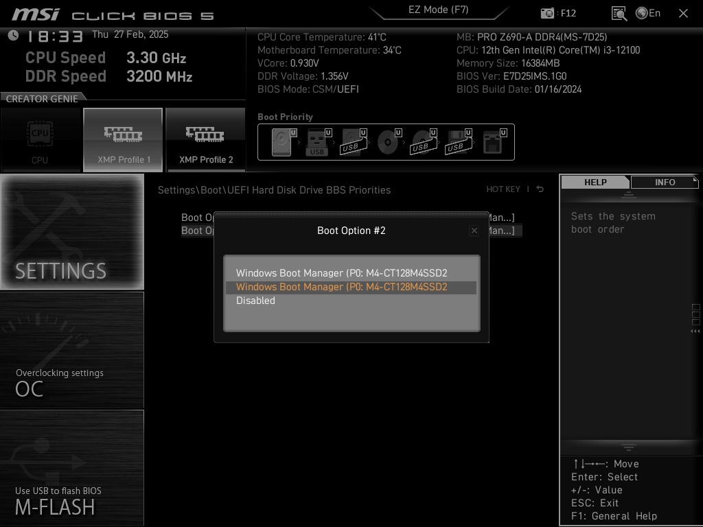Open the En language globe selector
703x527 pixels.
(648, 13)
